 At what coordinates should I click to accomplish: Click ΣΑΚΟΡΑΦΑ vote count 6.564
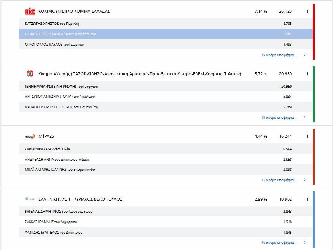(x=288, y=149)
